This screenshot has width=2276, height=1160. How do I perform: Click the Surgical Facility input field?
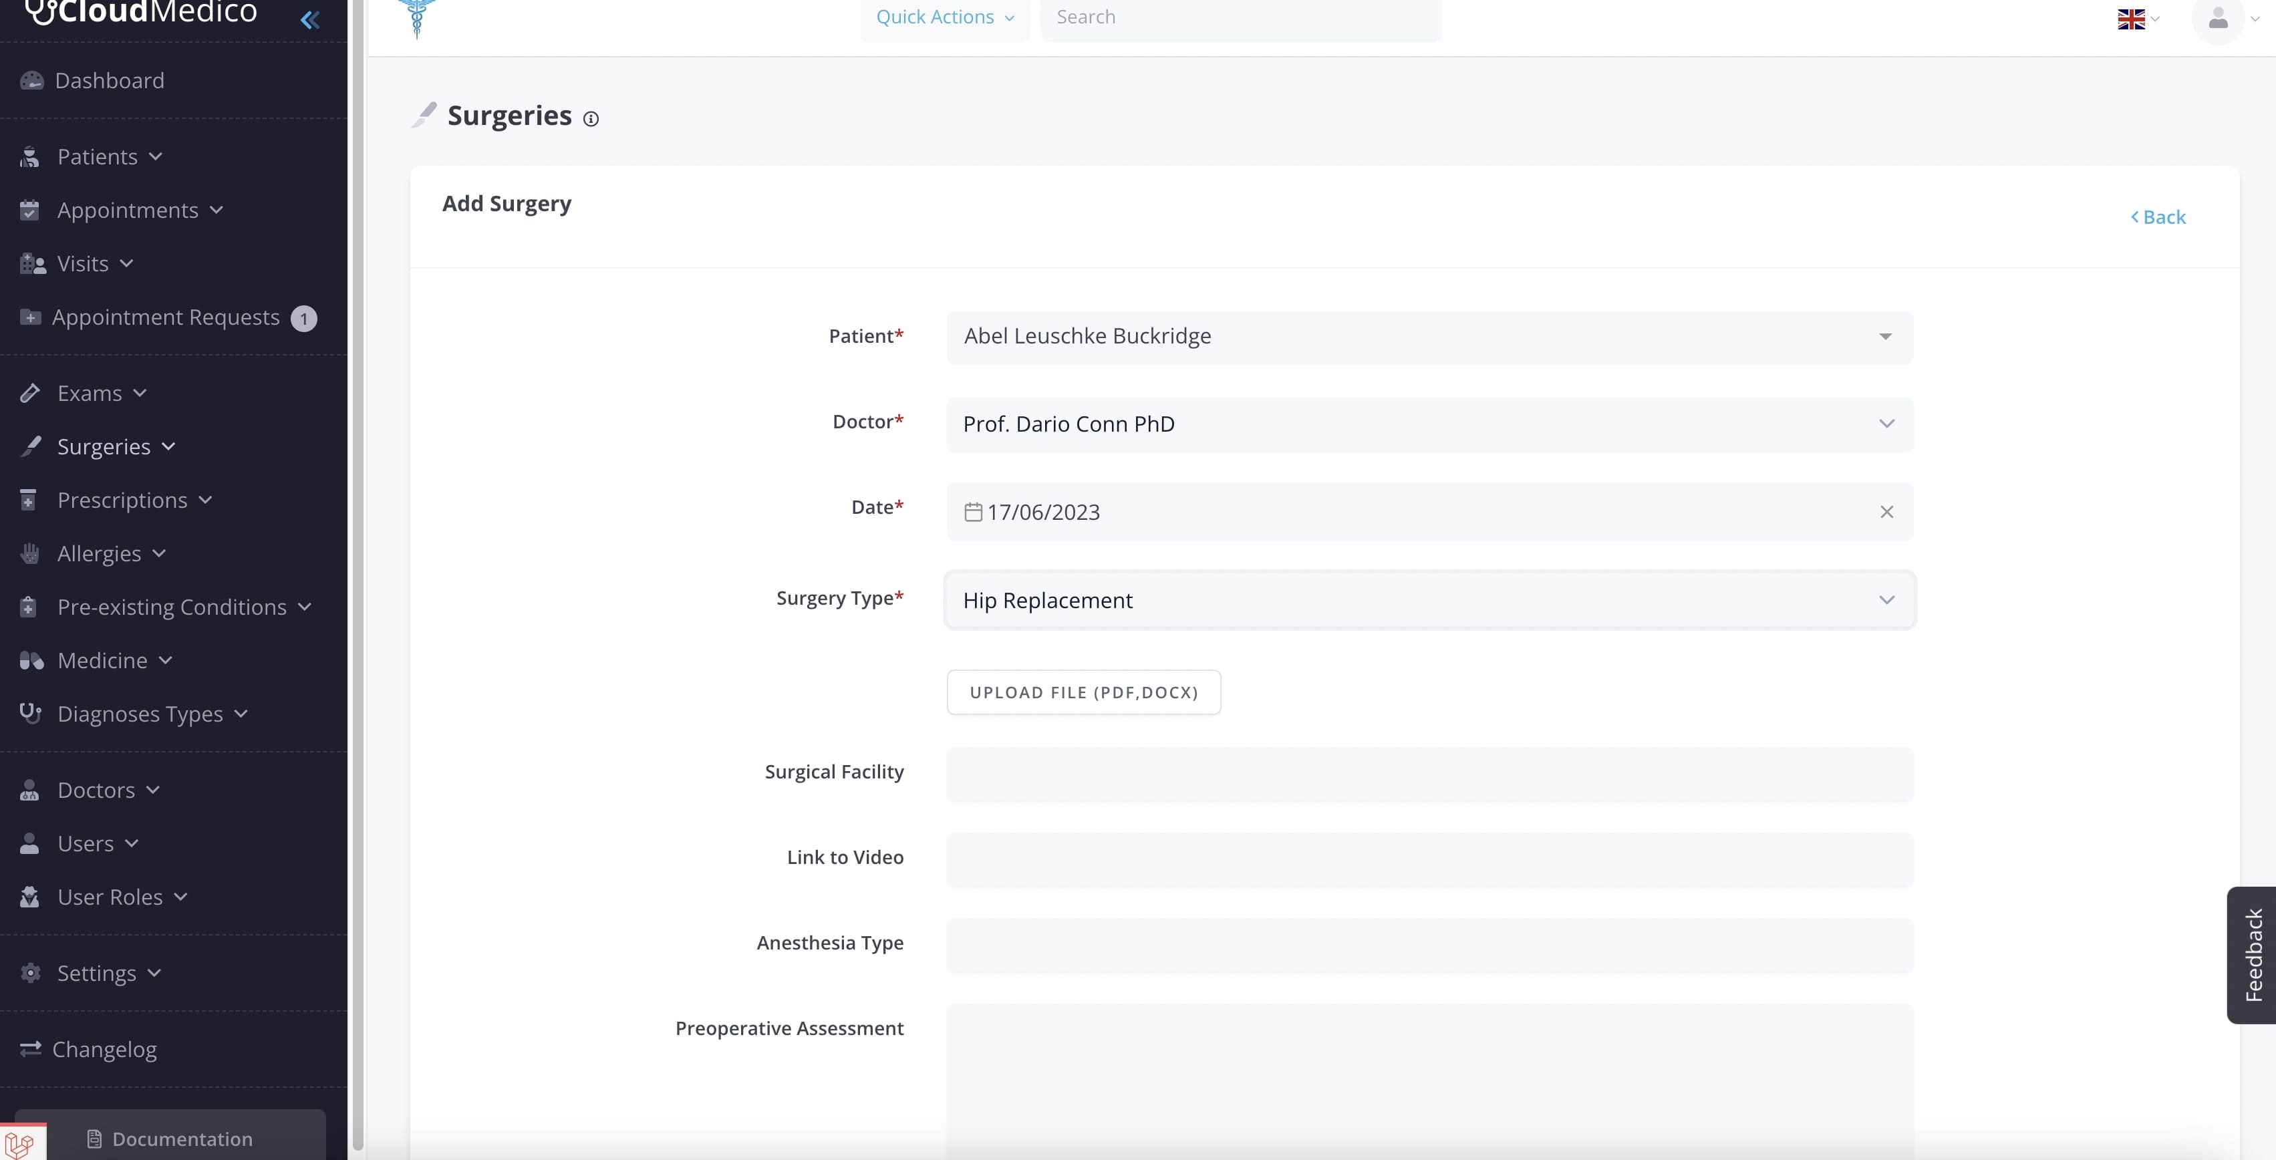[x=1429, y=775]
